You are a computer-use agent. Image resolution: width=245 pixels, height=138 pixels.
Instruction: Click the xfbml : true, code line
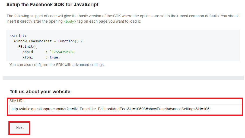coord(41,57)
